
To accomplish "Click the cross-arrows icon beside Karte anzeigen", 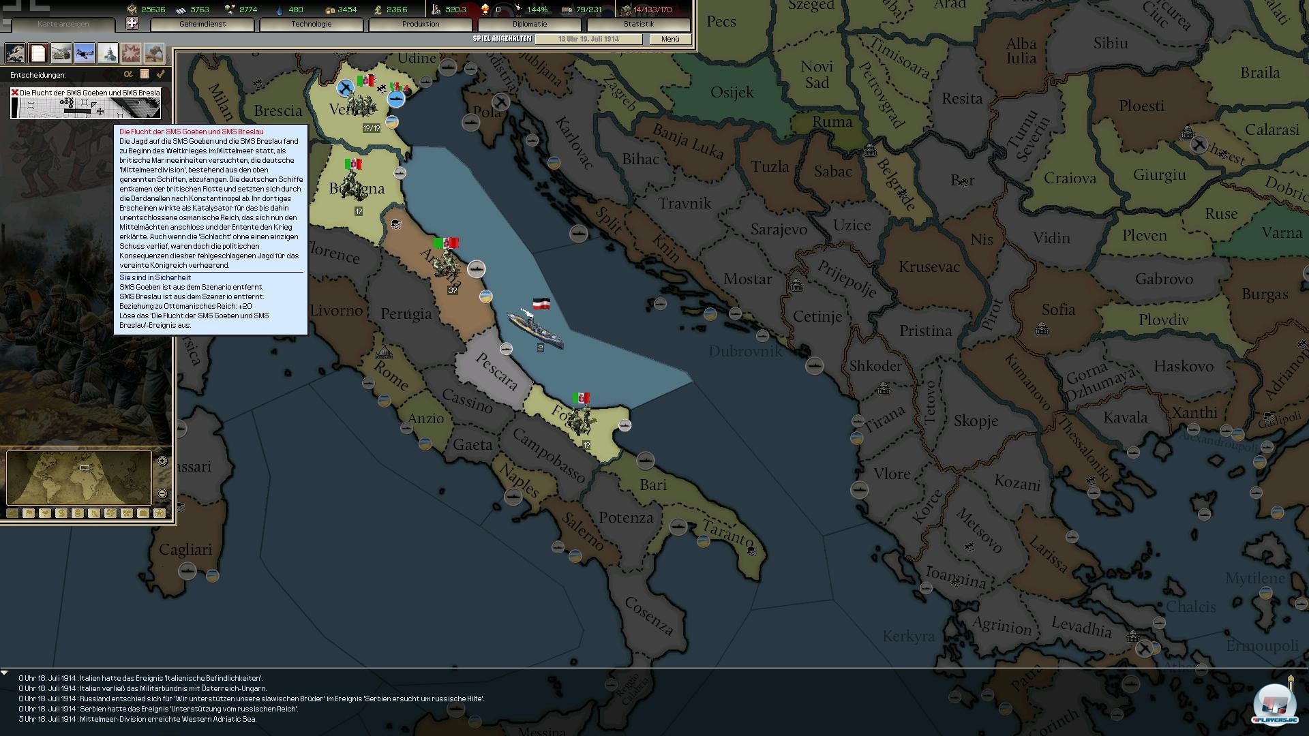I will (132, 23).
